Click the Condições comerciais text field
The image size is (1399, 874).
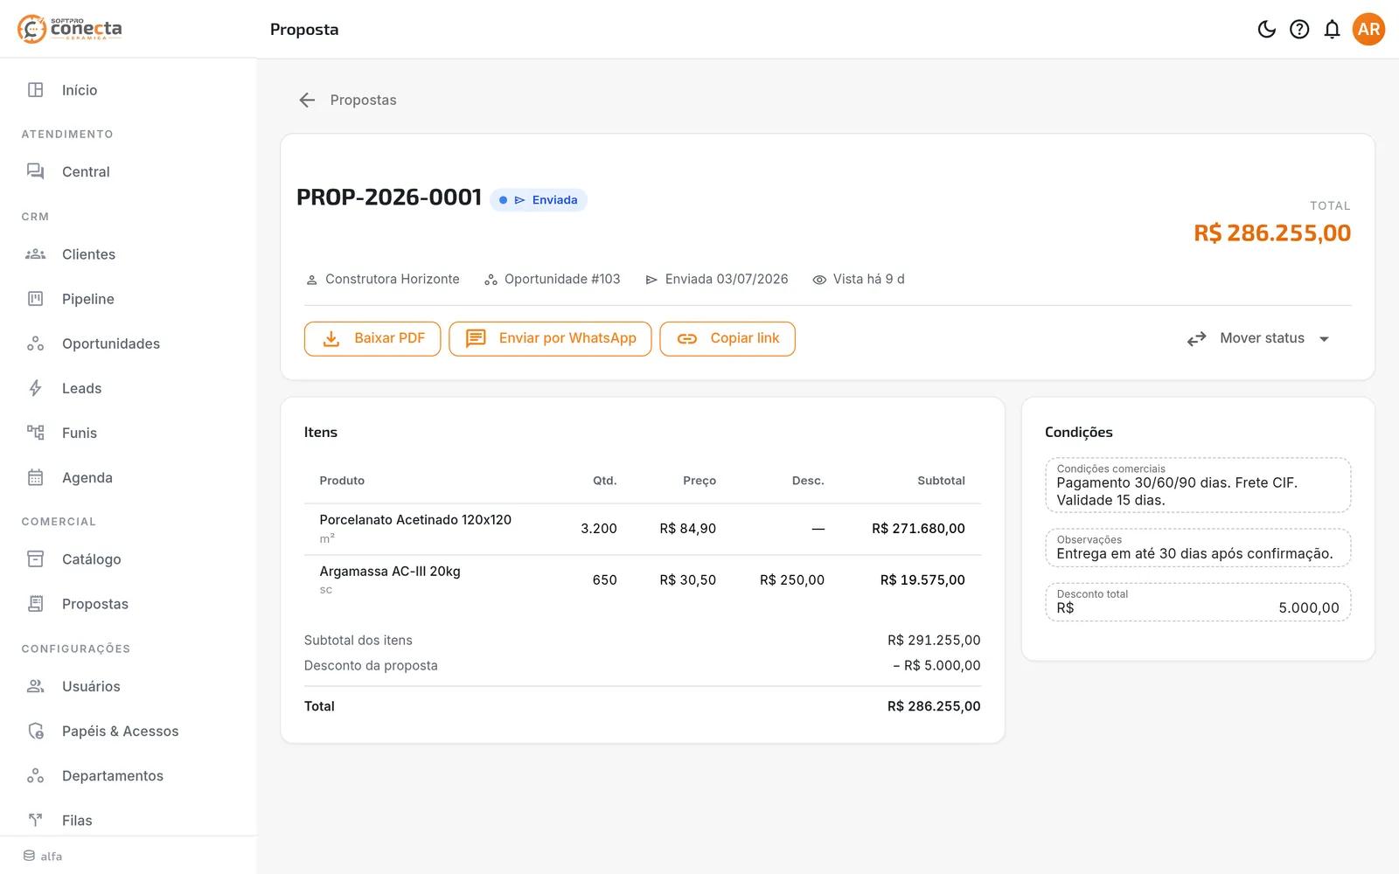click(x=1198, y=486)
